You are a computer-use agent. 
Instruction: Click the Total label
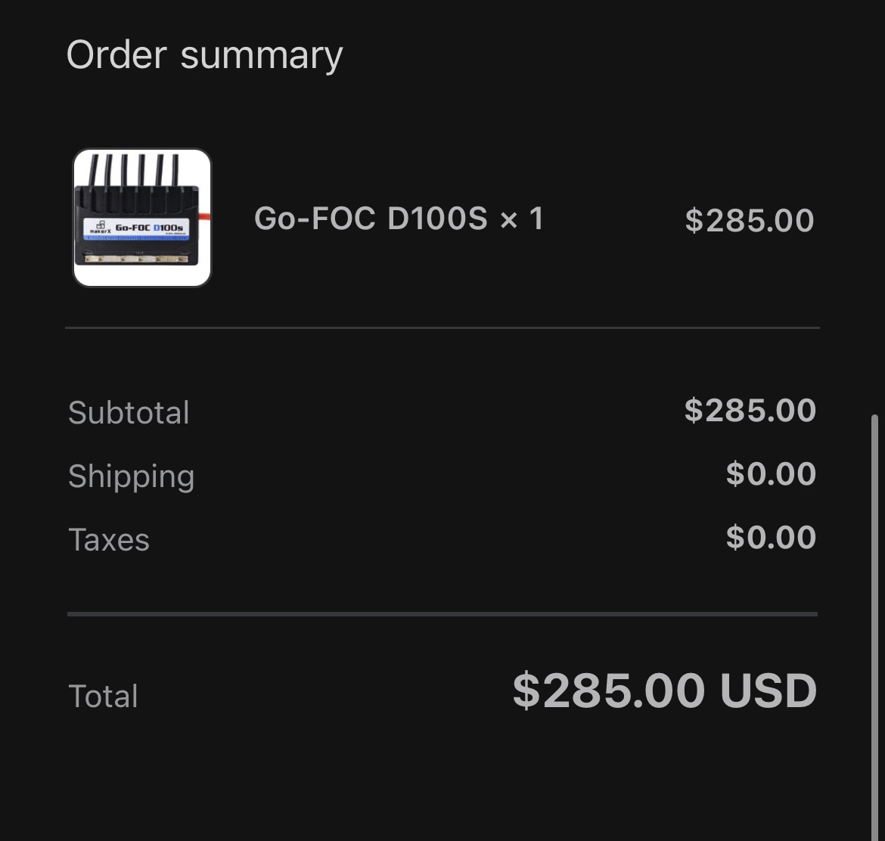(103, 697)
